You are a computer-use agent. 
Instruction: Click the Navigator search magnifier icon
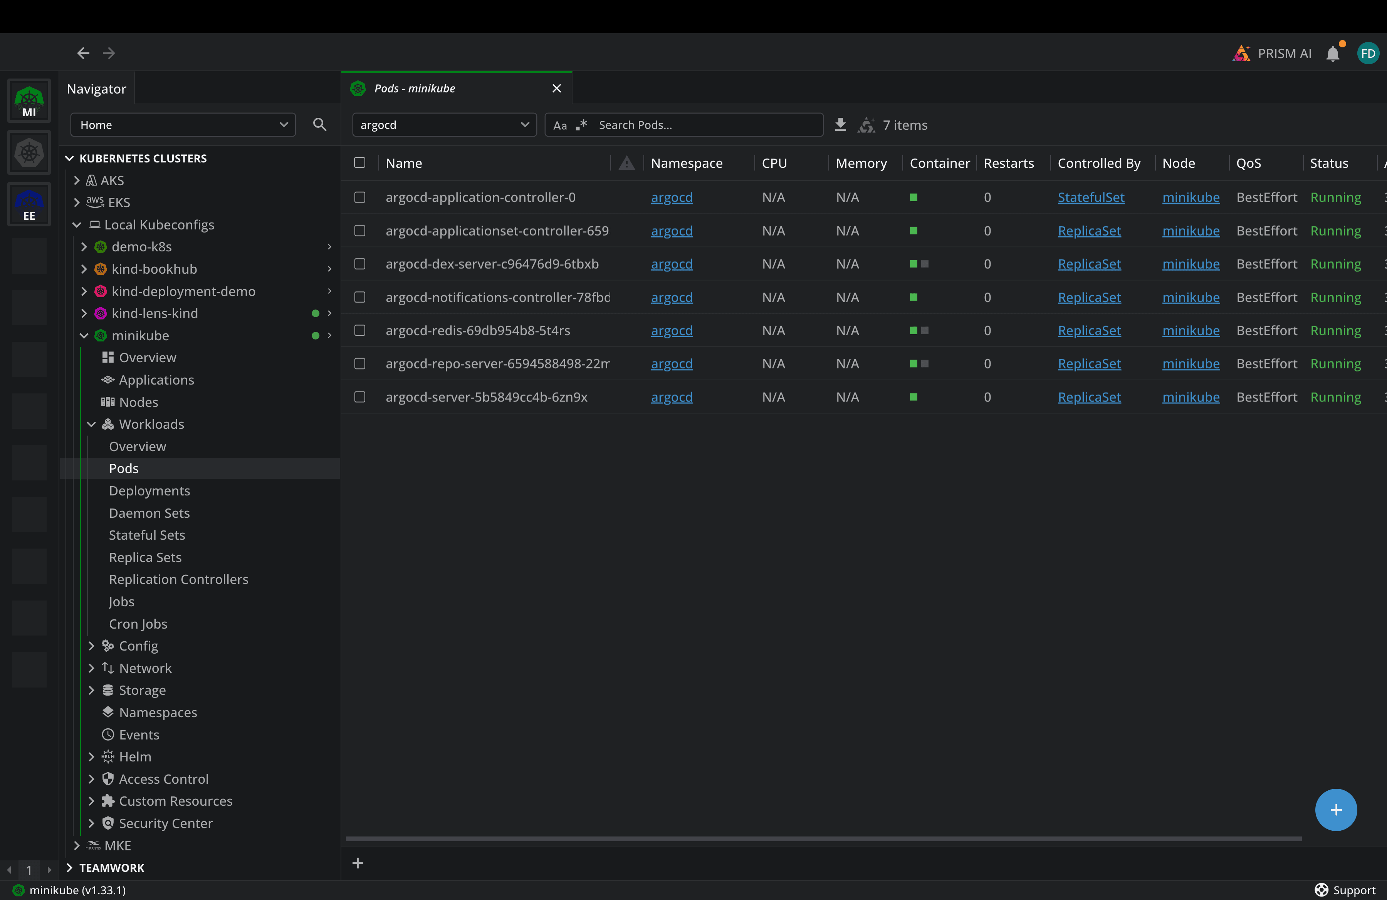pos(319,125)
